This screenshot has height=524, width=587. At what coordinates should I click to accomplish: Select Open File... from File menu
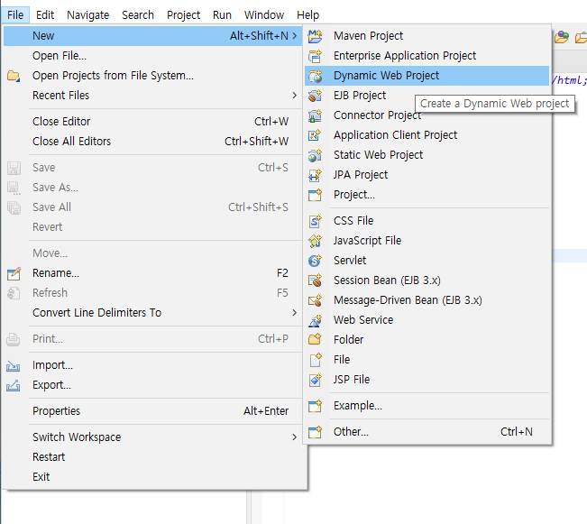pos(152,56)
